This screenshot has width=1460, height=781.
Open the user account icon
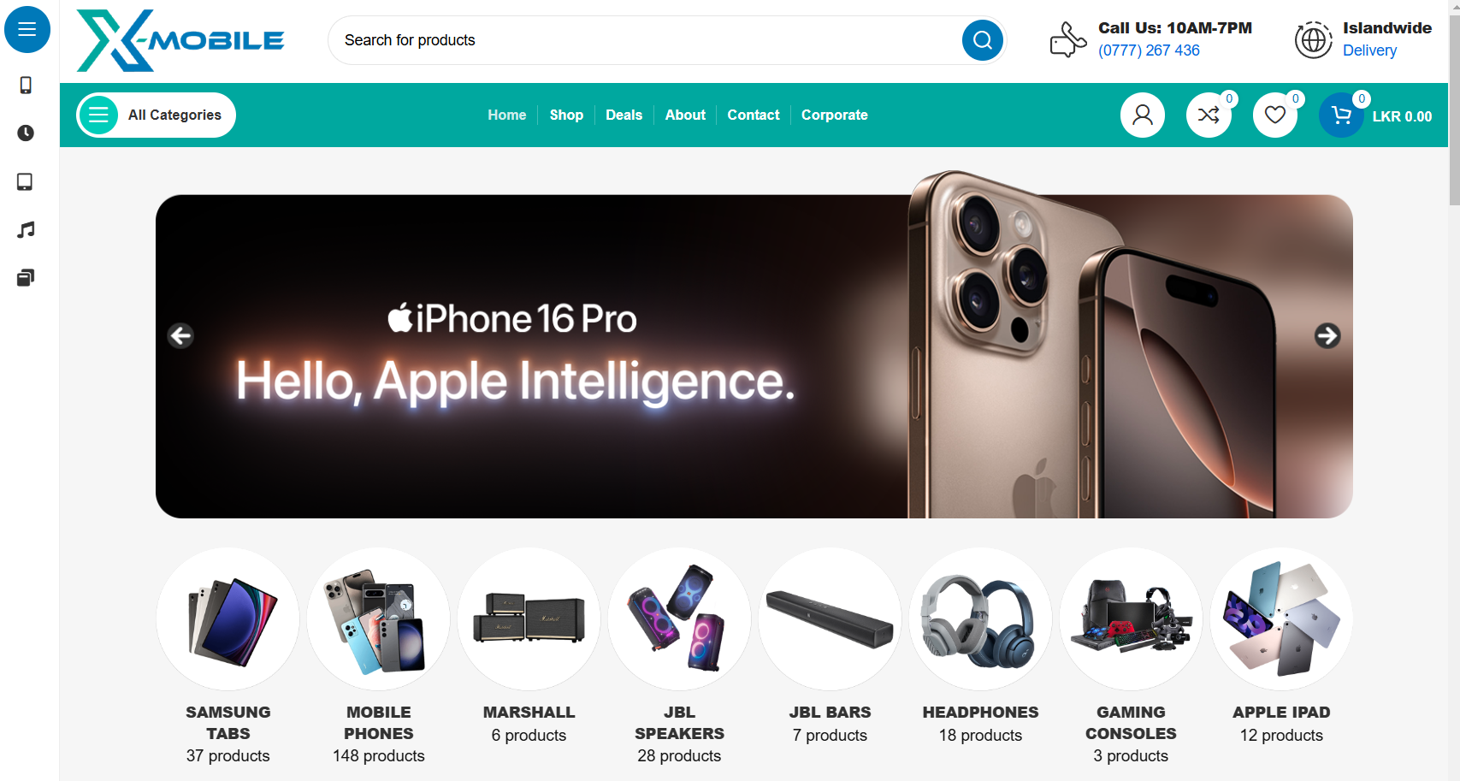[1143, 115]
